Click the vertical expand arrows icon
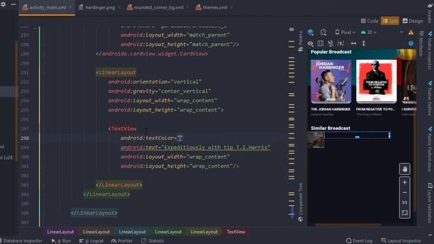The width and height of the screenshot is (434, 244). point(363,43)
